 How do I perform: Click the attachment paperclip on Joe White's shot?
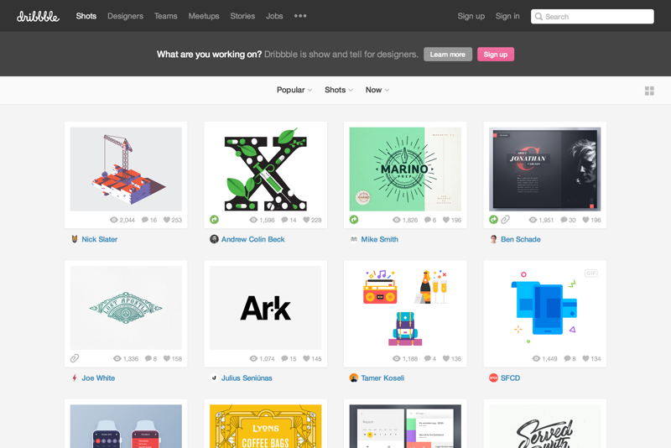(x=75, y=358)
